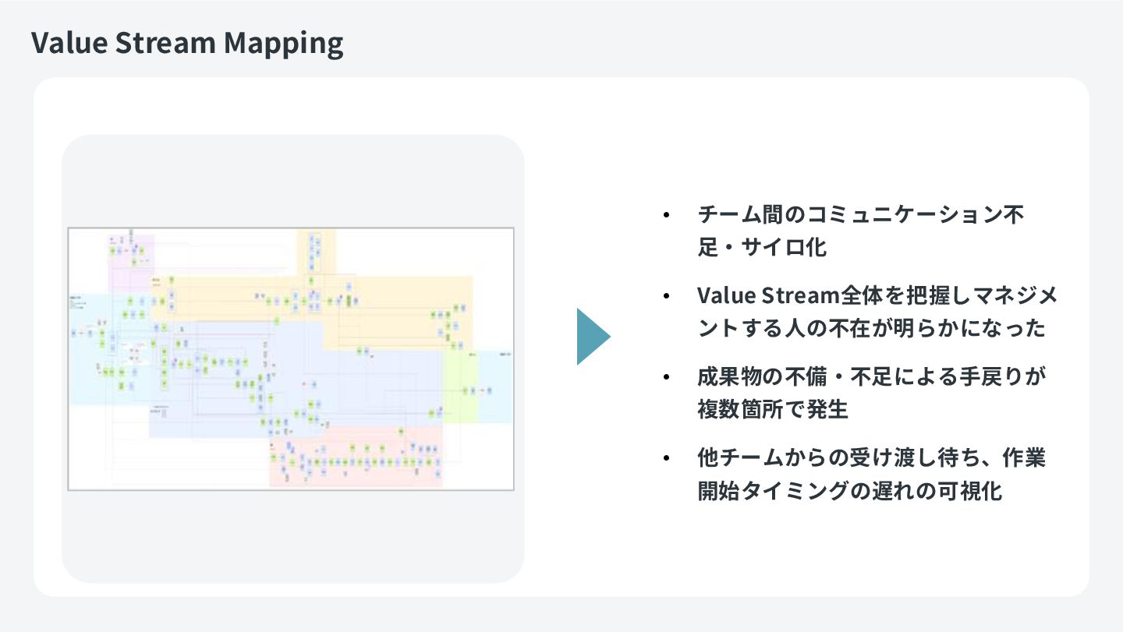This screenshot has width=1123, height=632.
Task: Click the teal right-pointing arrow
Action: (592, 337)
